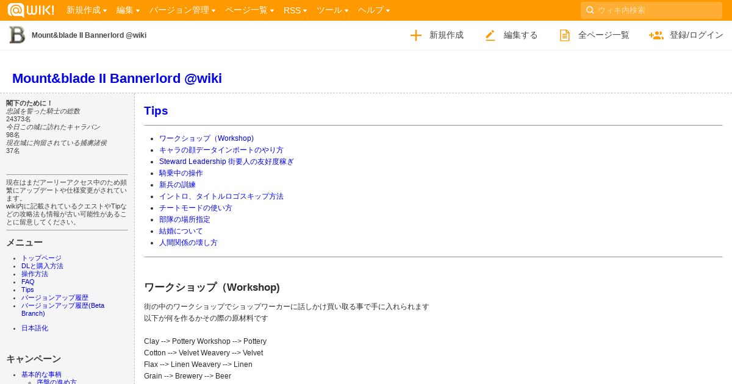
Task: Click the 閣下のために！ sidebar text
Action: tap(29, 104)
